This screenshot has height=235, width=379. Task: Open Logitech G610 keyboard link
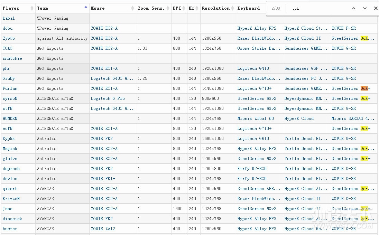(x=253, y=139)
